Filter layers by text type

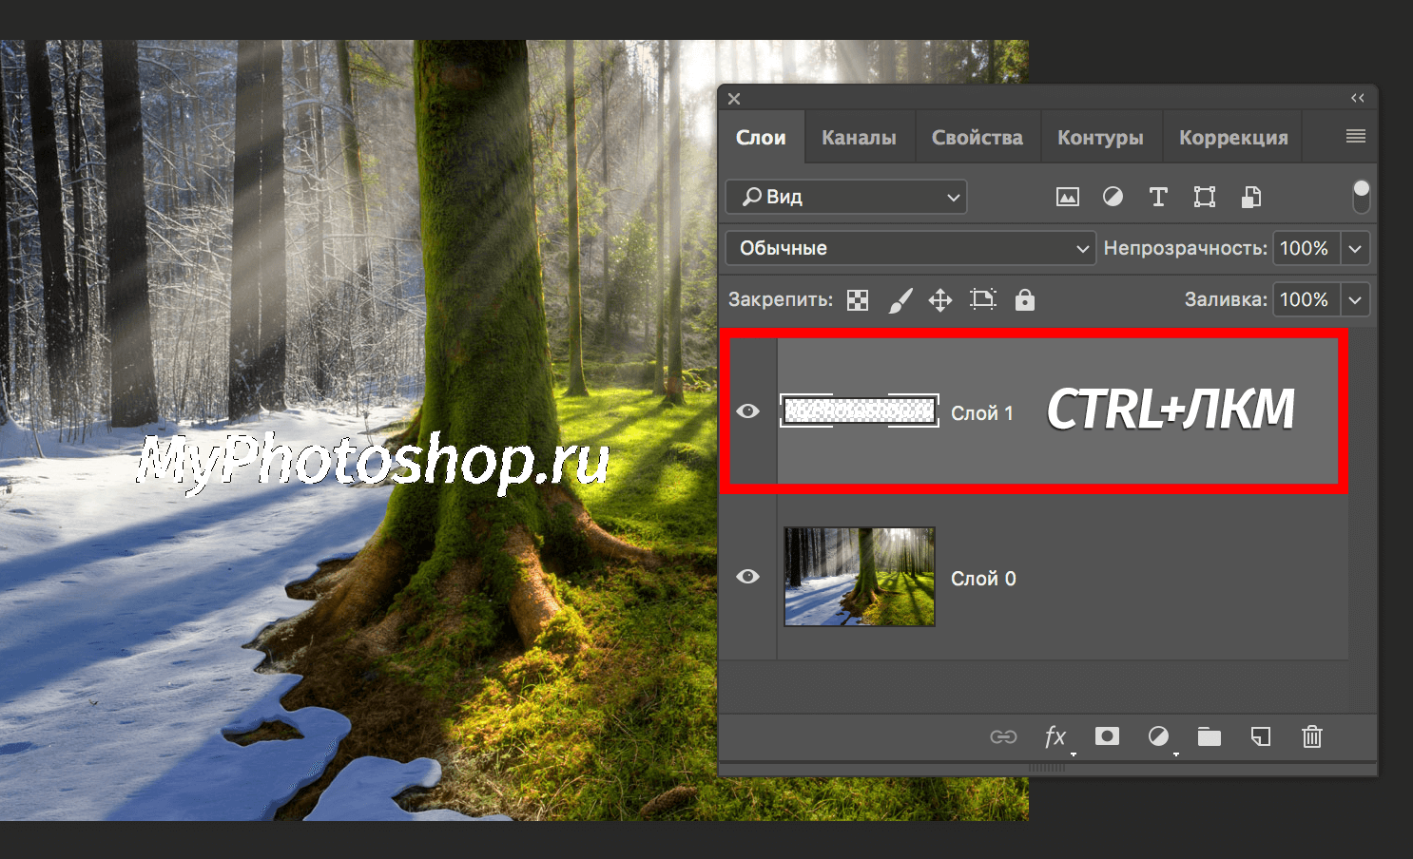pos(1157,197)
